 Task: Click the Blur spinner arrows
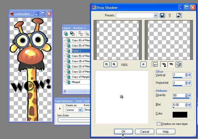pos(186,105)
